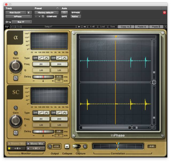Monitor the SC channel only
171x162 pixels.
tap(36, 148)
